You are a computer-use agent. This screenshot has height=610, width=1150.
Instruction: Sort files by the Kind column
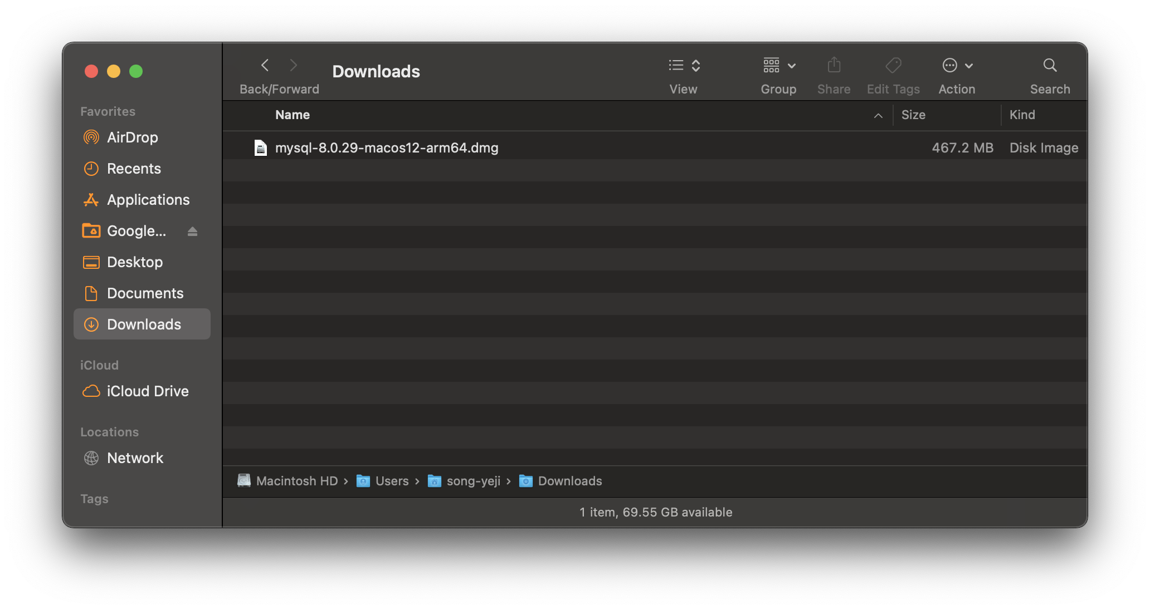tap(1022, 115)
